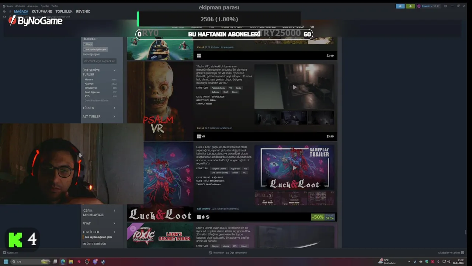
Task: Open the Arkadaşlar menu
Action: pos(33,6)
